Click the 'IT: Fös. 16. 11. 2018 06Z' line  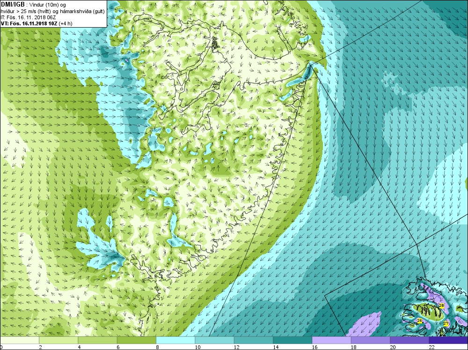click(29, 17)
